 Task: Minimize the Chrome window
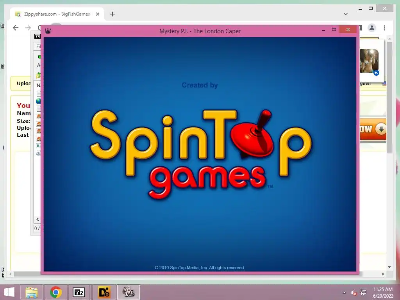click(360, 9)
